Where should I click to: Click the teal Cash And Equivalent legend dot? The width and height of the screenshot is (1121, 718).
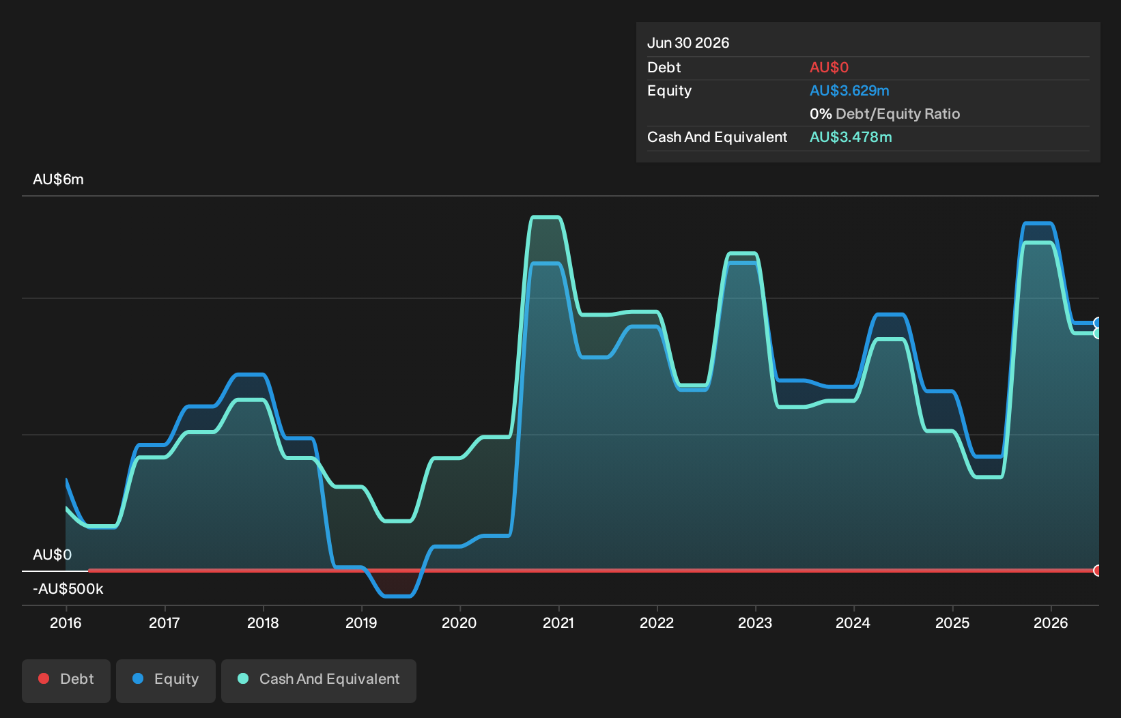[x=243, y=678]
